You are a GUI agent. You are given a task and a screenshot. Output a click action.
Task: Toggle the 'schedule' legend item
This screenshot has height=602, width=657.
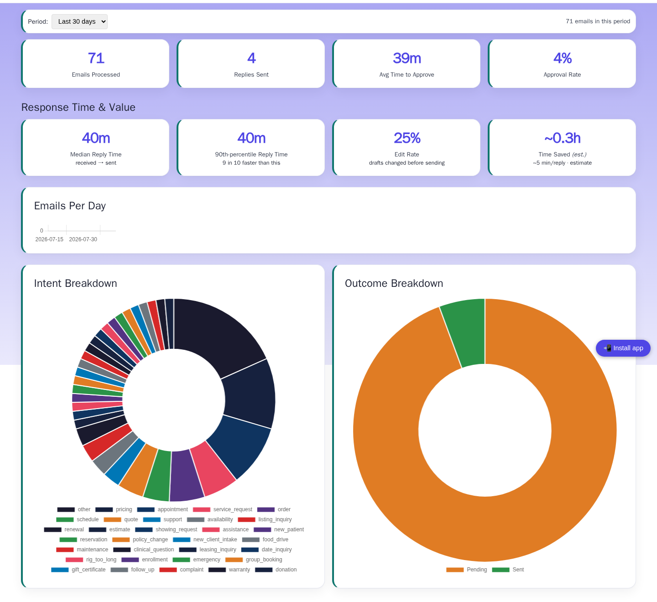pyautogui.click(x=77, y=519)
